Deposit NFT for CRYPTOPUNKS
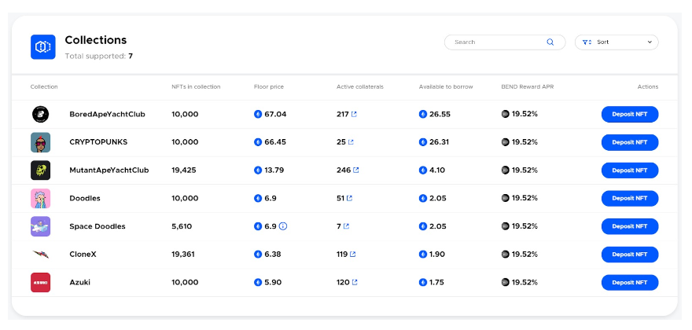This screenshot has height=330, width=692. (x=630, y=142)
